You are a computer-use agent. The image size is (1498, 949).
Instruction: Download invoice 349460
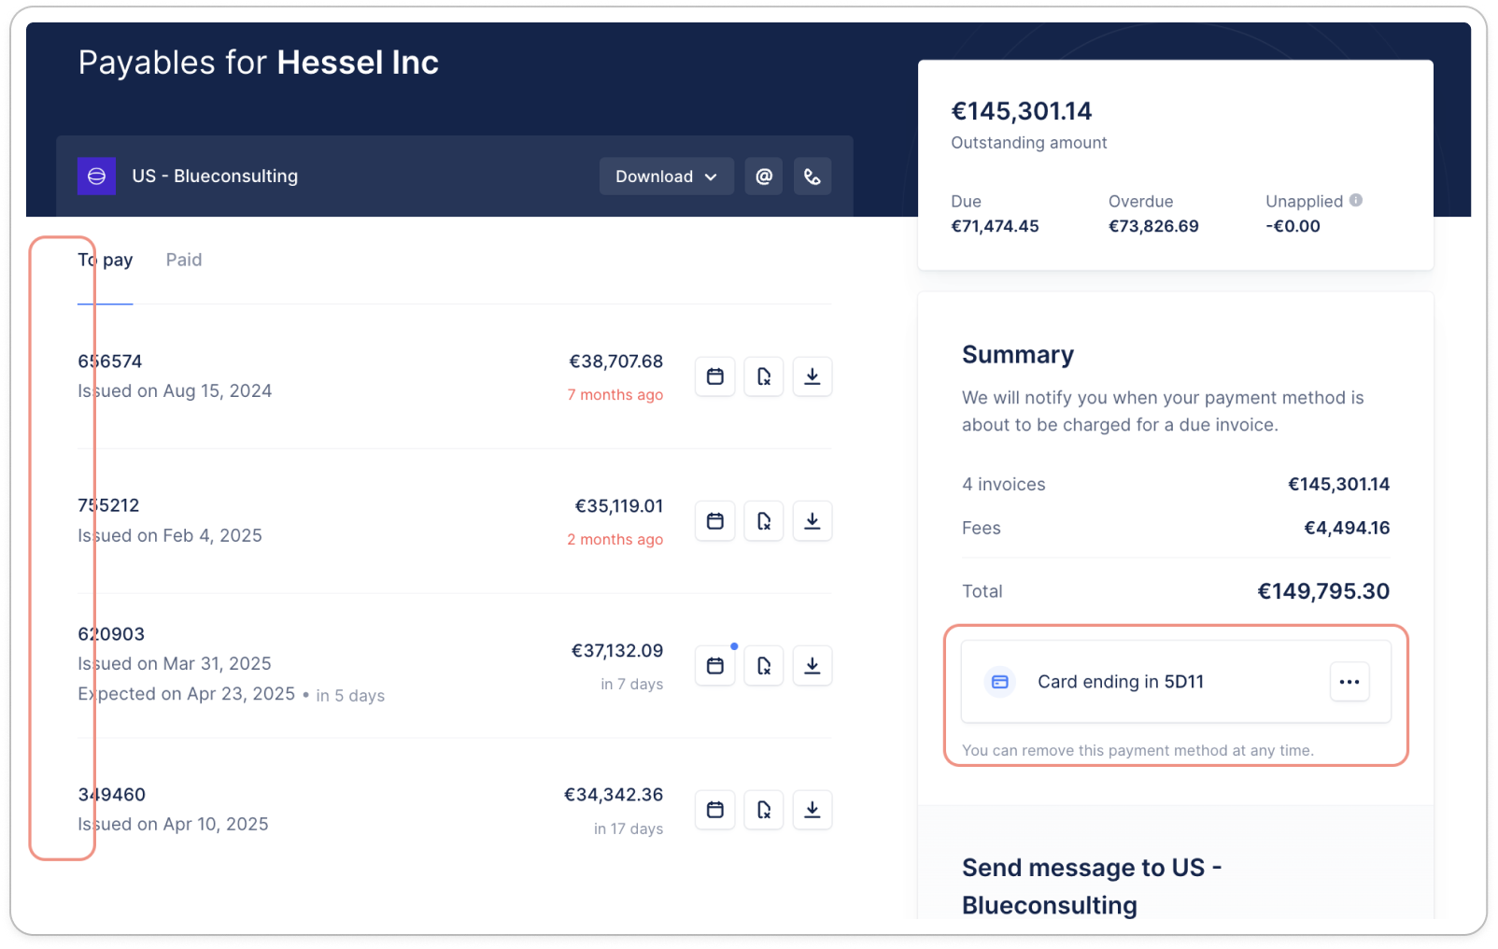[x=813, y=810]
